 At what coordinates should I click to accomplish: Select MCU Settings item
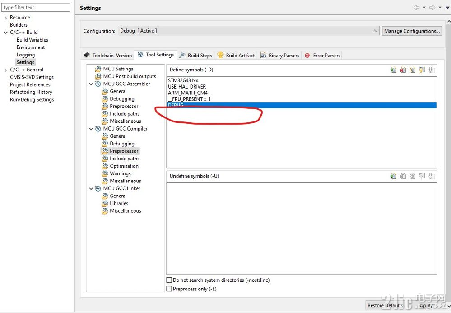(x=118, y=69)
